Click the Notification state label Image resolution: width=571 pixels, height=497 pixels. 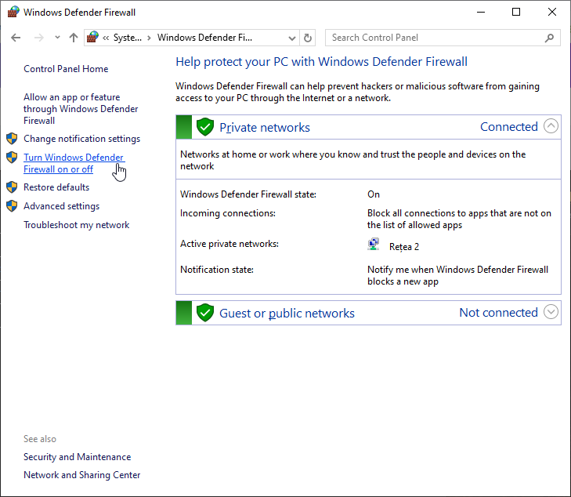point(217,270)
